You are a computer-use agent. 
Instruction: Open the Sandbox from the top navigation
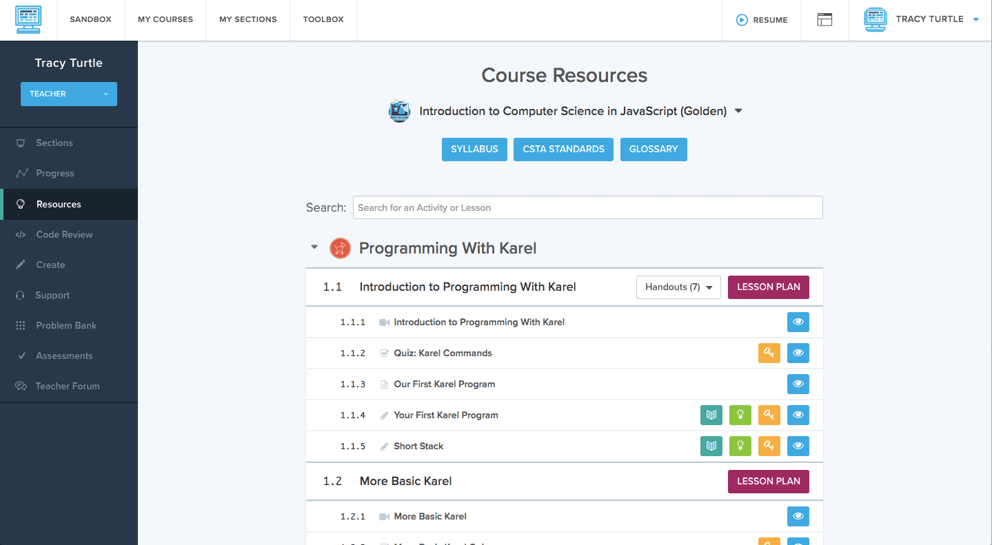tap(90, 19)
